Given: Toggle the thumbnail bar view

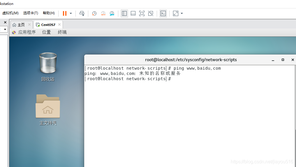Looking at the screenshot, I should (x=133, y=13).
